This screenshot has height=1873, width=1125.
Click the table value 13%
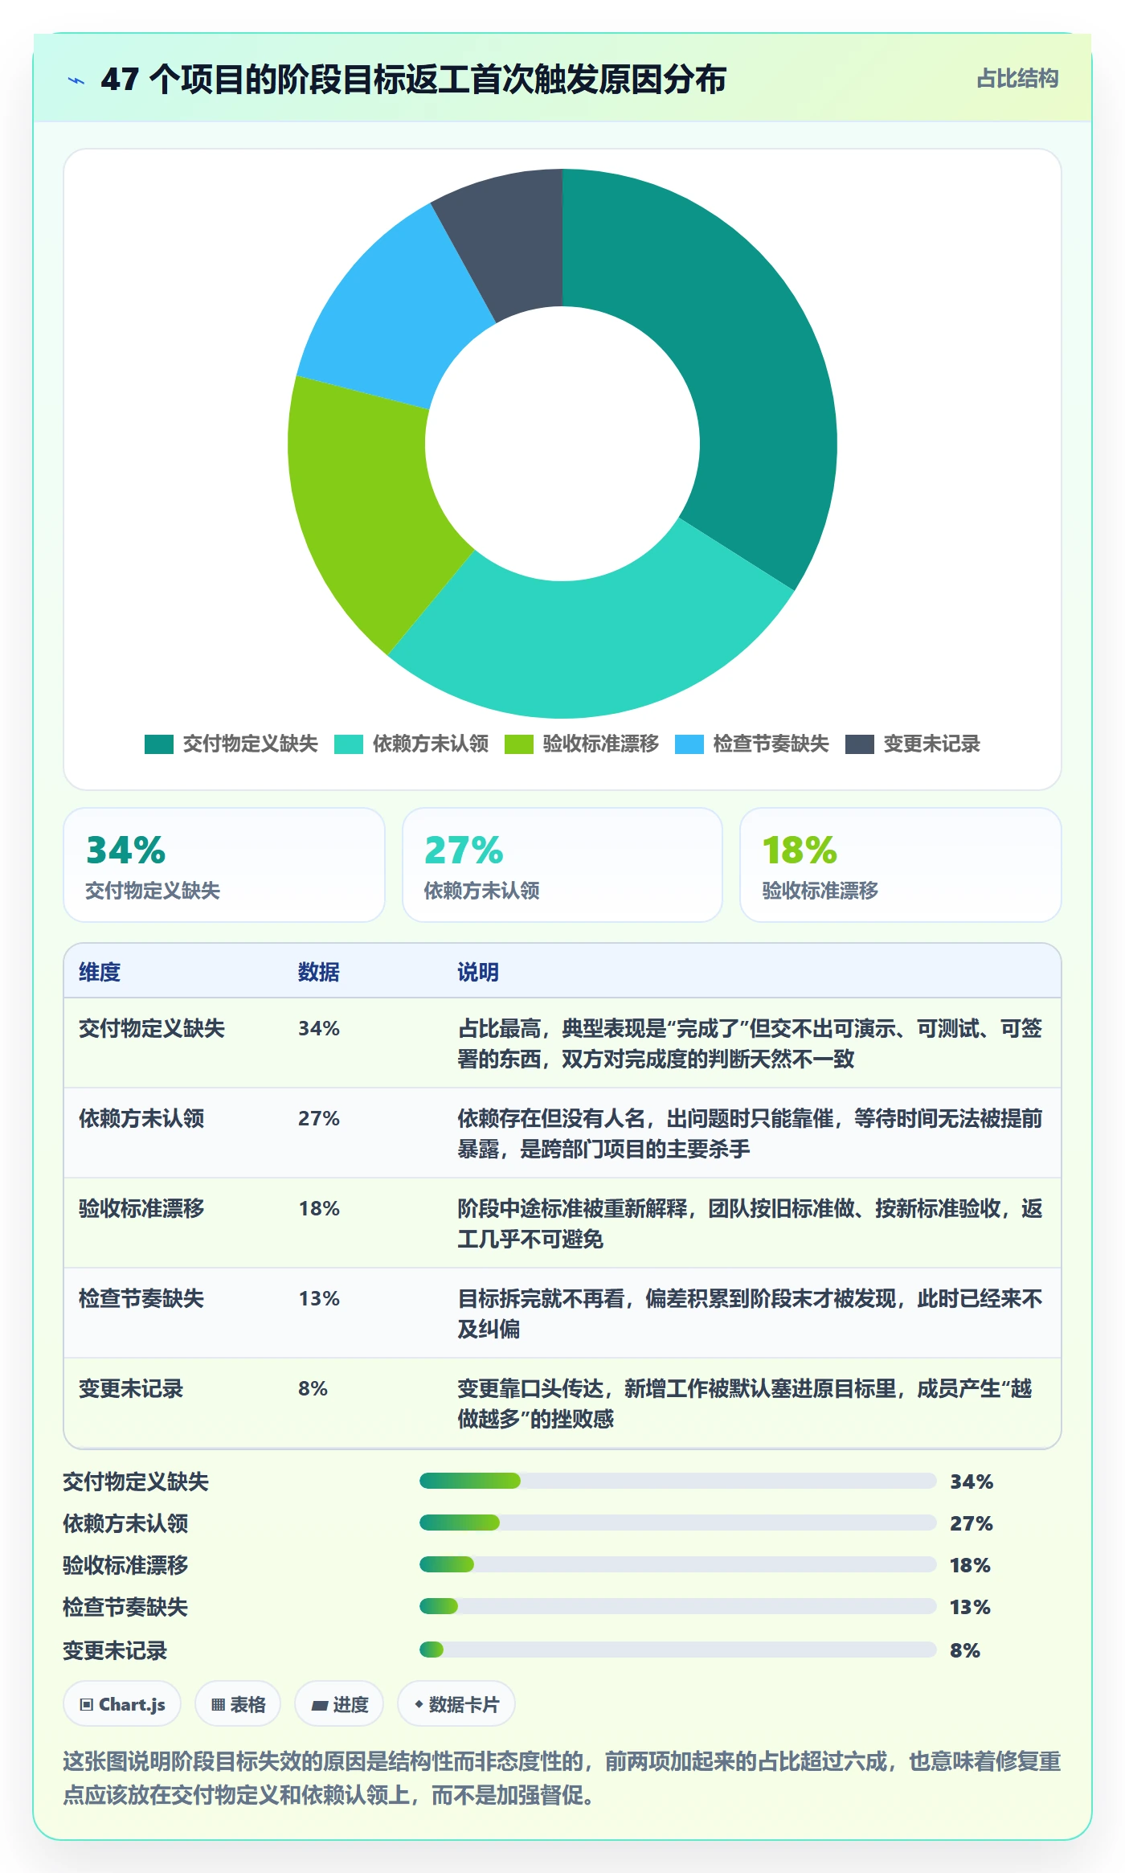[319, 1298]
